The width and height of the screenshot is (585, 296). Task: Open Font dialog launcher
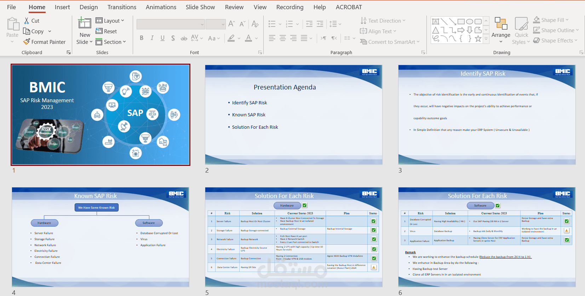(260, 52)
